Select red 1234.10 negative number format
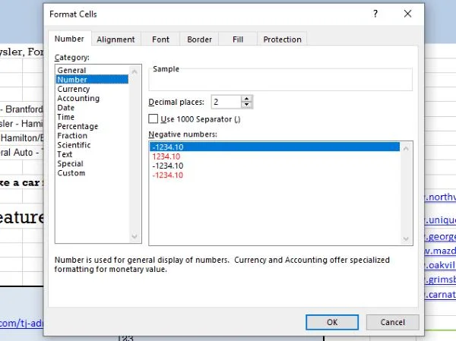Screen dimensions: 456x341 [x=168, y=156]
